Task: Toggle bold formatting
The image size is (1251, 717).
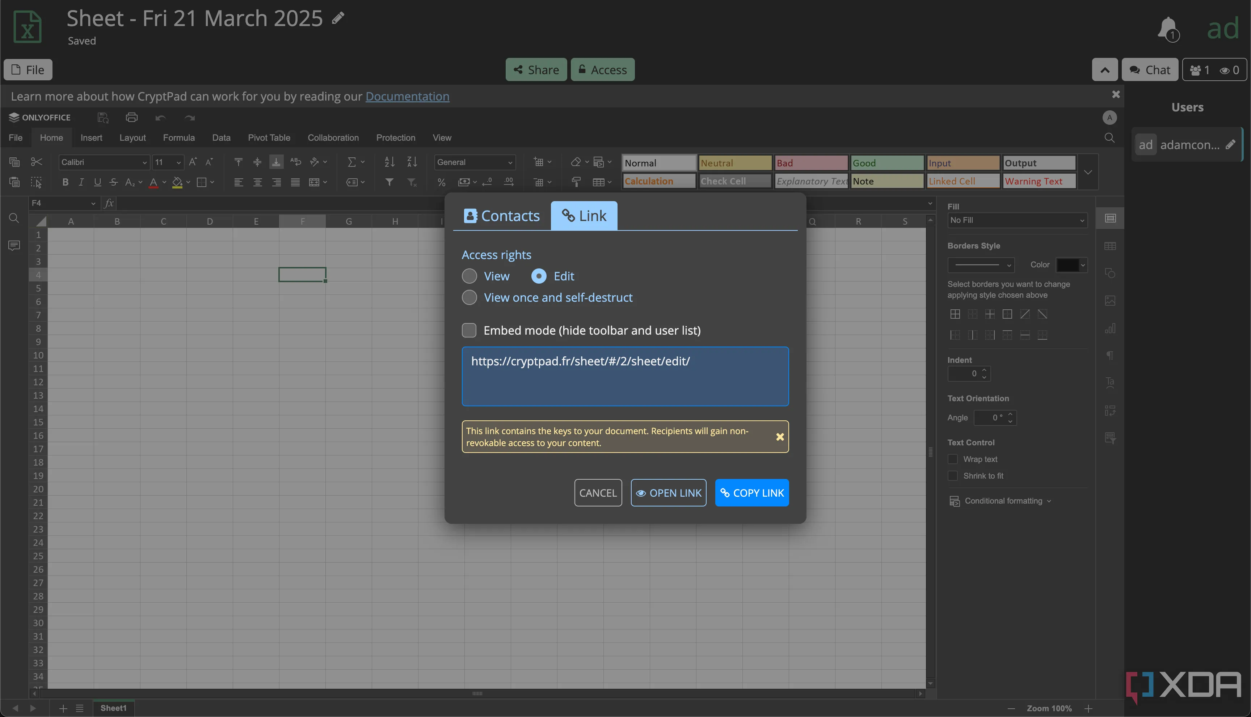Action: [x=65, y=182]
